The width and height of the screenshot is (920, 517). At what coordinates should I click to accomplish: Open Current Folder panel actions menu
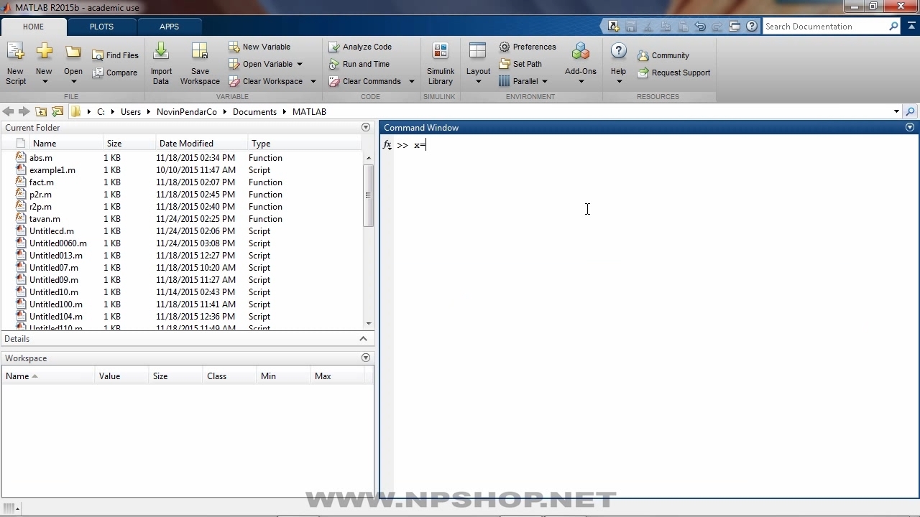tap(366, 128)
